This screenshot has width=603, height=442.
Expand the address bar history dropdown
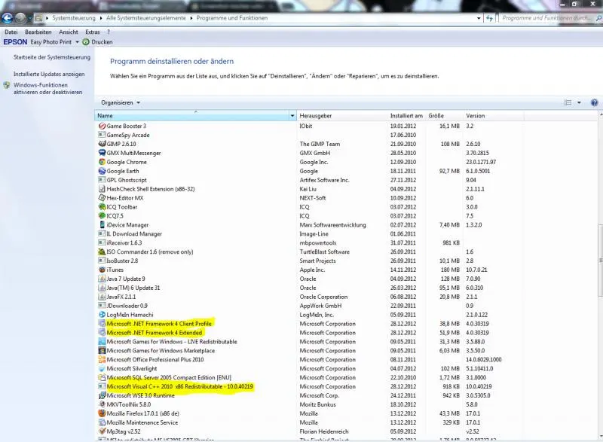(x=479, y=18)
